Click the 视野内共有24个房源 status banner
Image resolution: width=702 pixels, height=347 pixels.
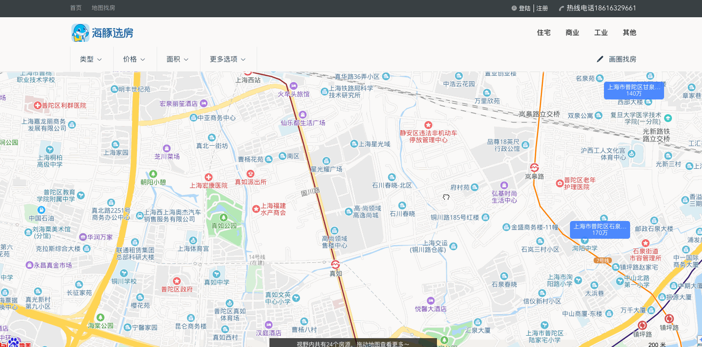[x=353, y=343]
